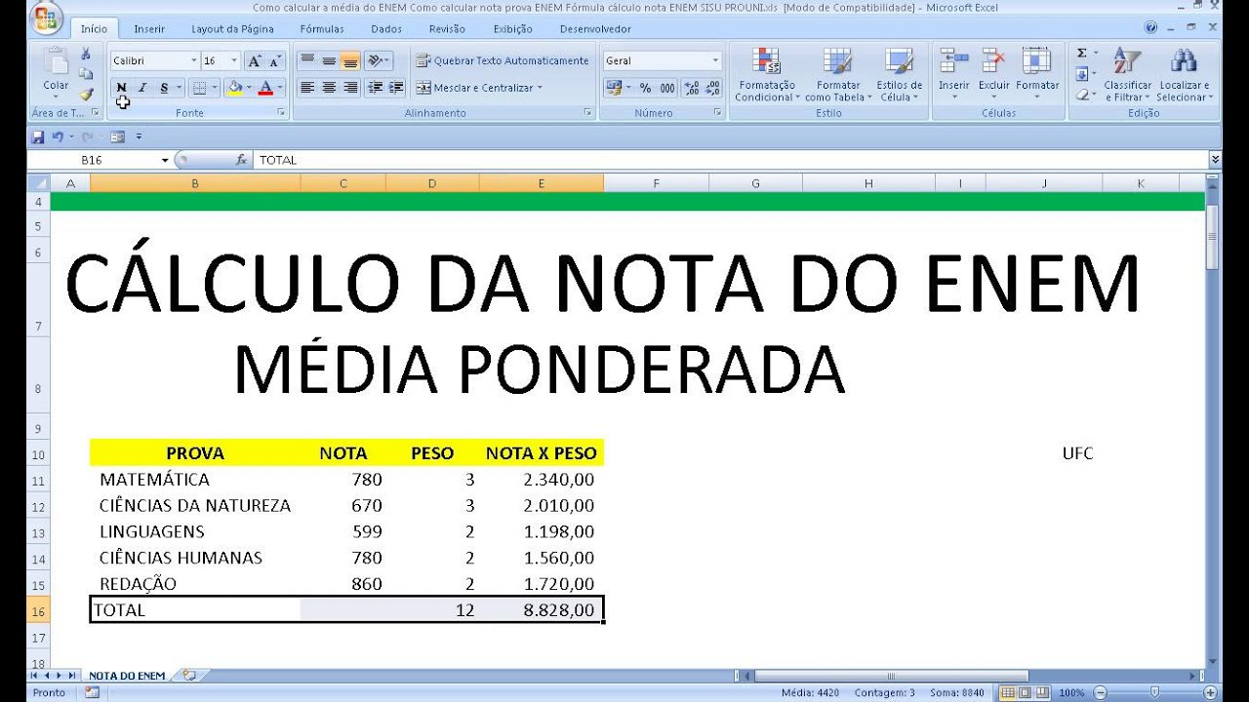Screen dimensions: 1249x702
Task: Toggle bottom vertical alignment
Action: (350, 60)
